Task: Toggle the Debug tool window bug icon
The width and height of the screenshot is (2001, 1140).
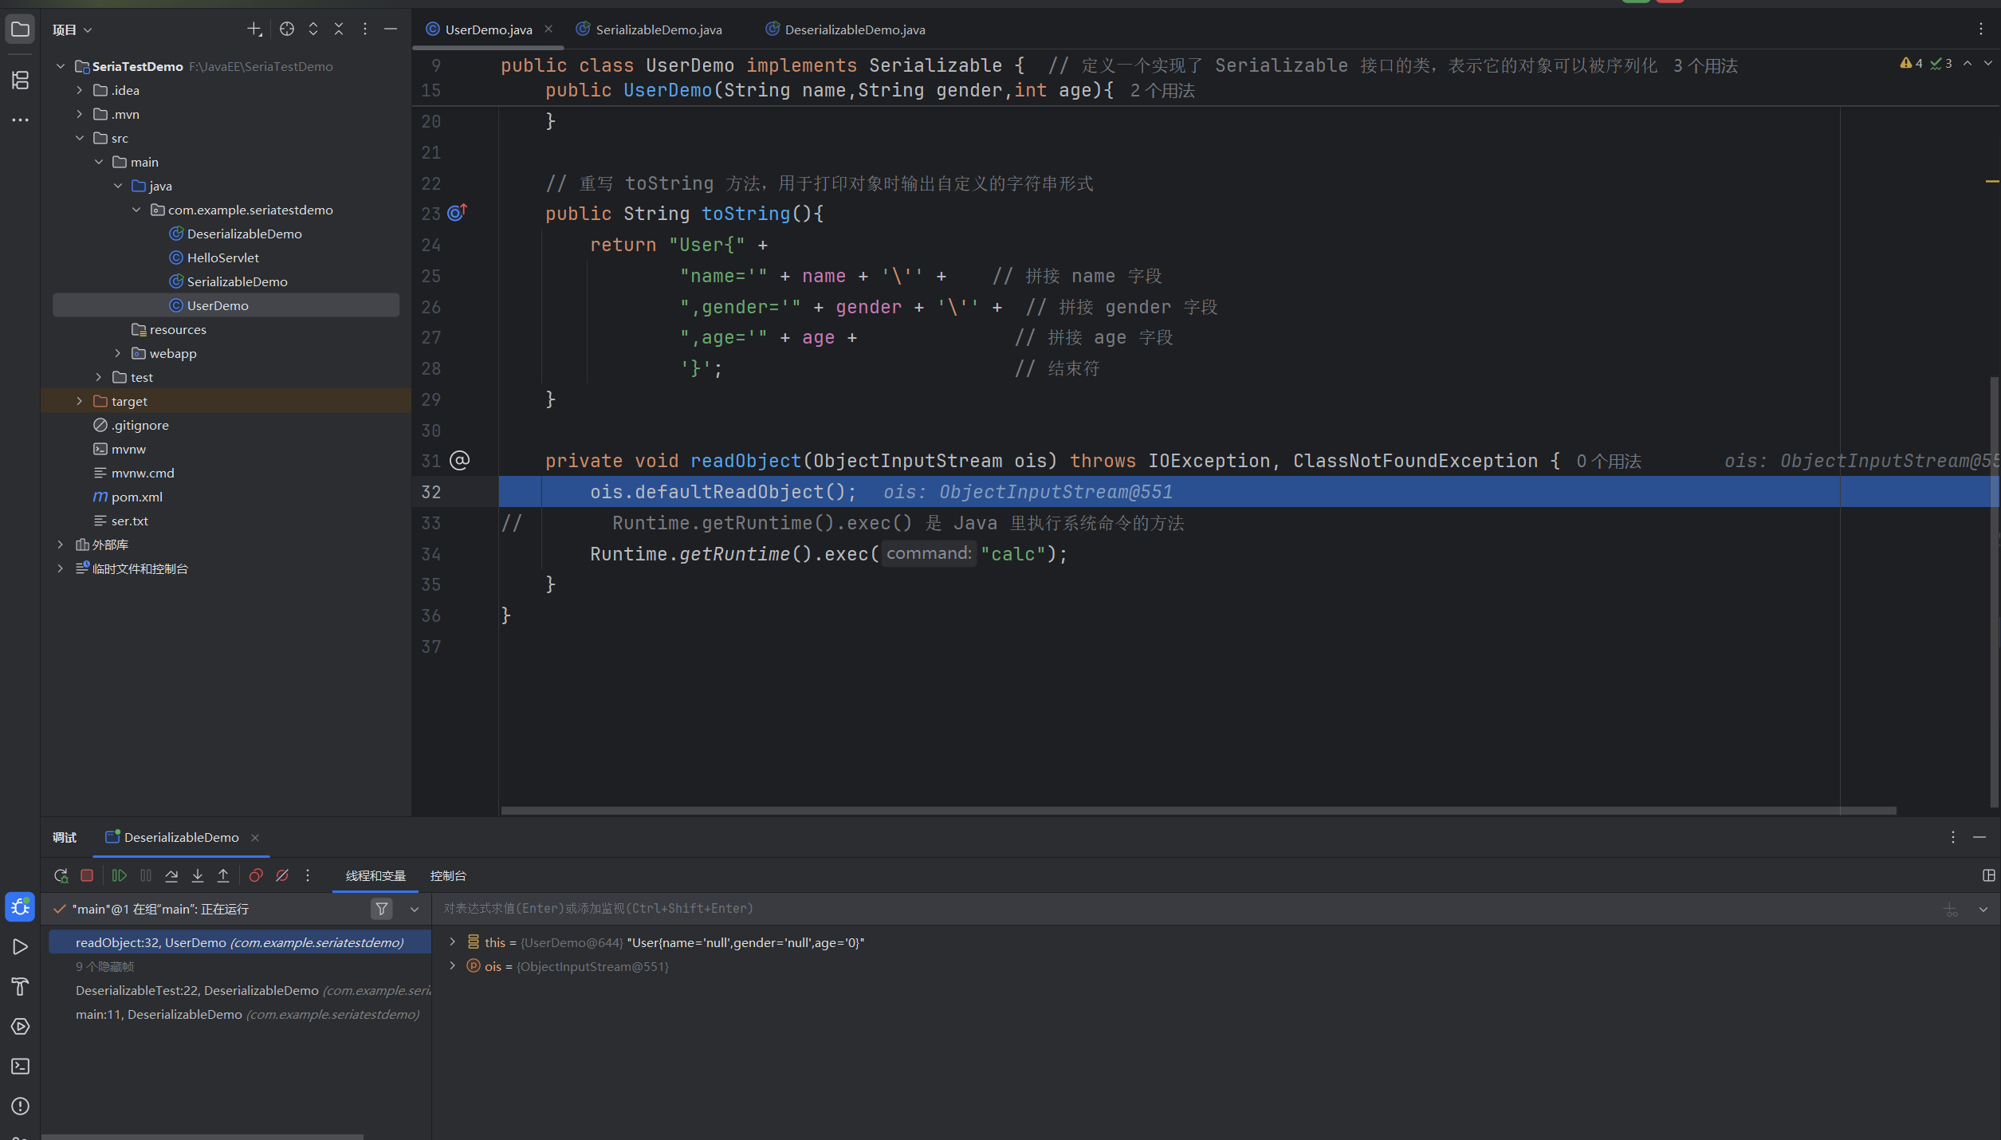Action: [20, 906]
